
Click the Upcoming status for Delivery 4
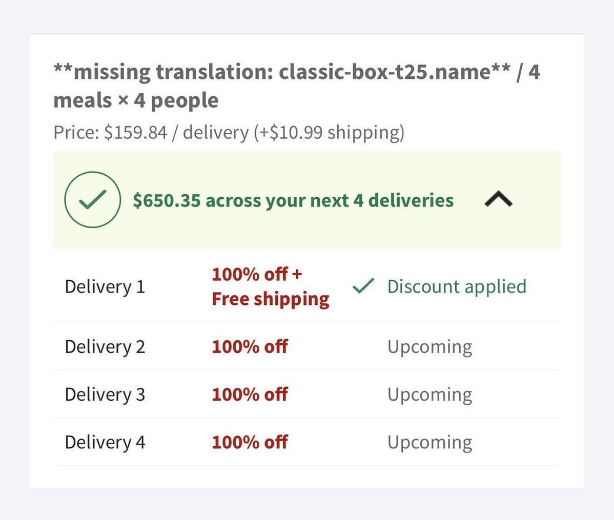click(429, 442)
